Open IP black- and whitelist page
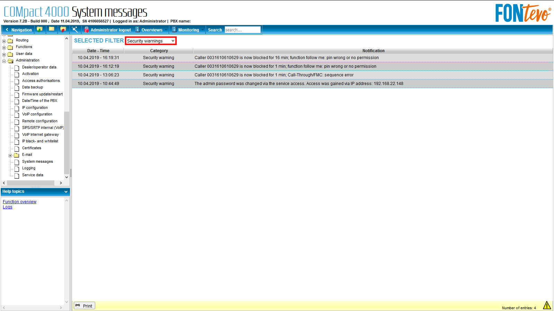The height and width of the screenshot is (311, 554). point(40,141)
